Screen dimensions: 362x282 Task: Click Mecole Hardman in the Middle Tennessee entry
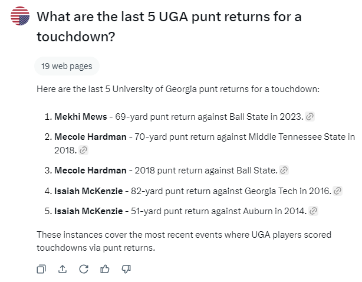point(90,137)
